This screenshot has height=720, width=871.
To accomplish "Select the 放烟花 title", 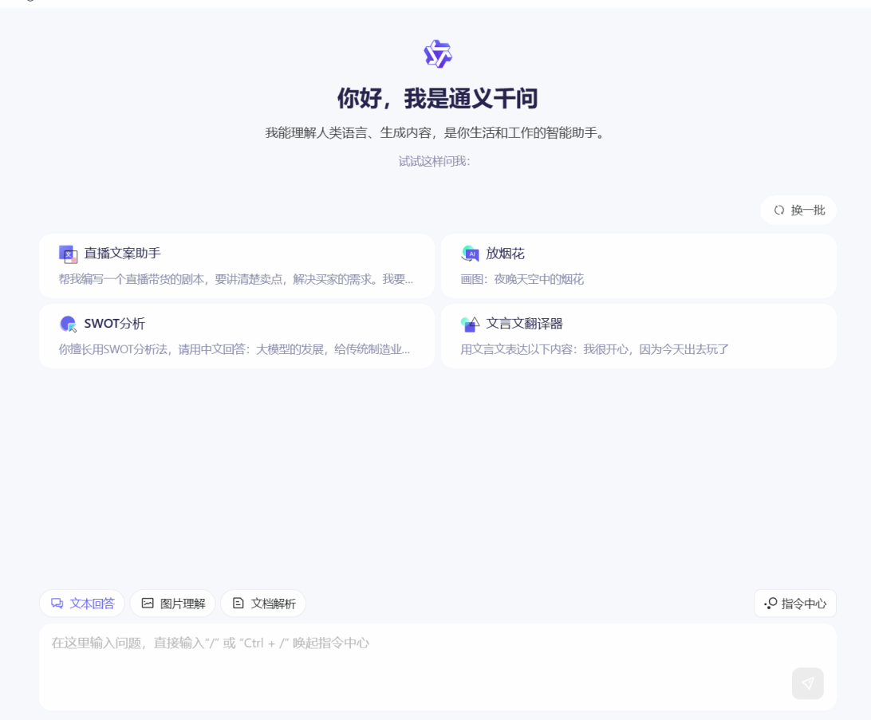I will pos(505,254).
